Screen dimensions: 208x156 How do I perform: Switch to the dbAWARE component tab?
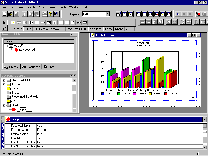[57, 29]
